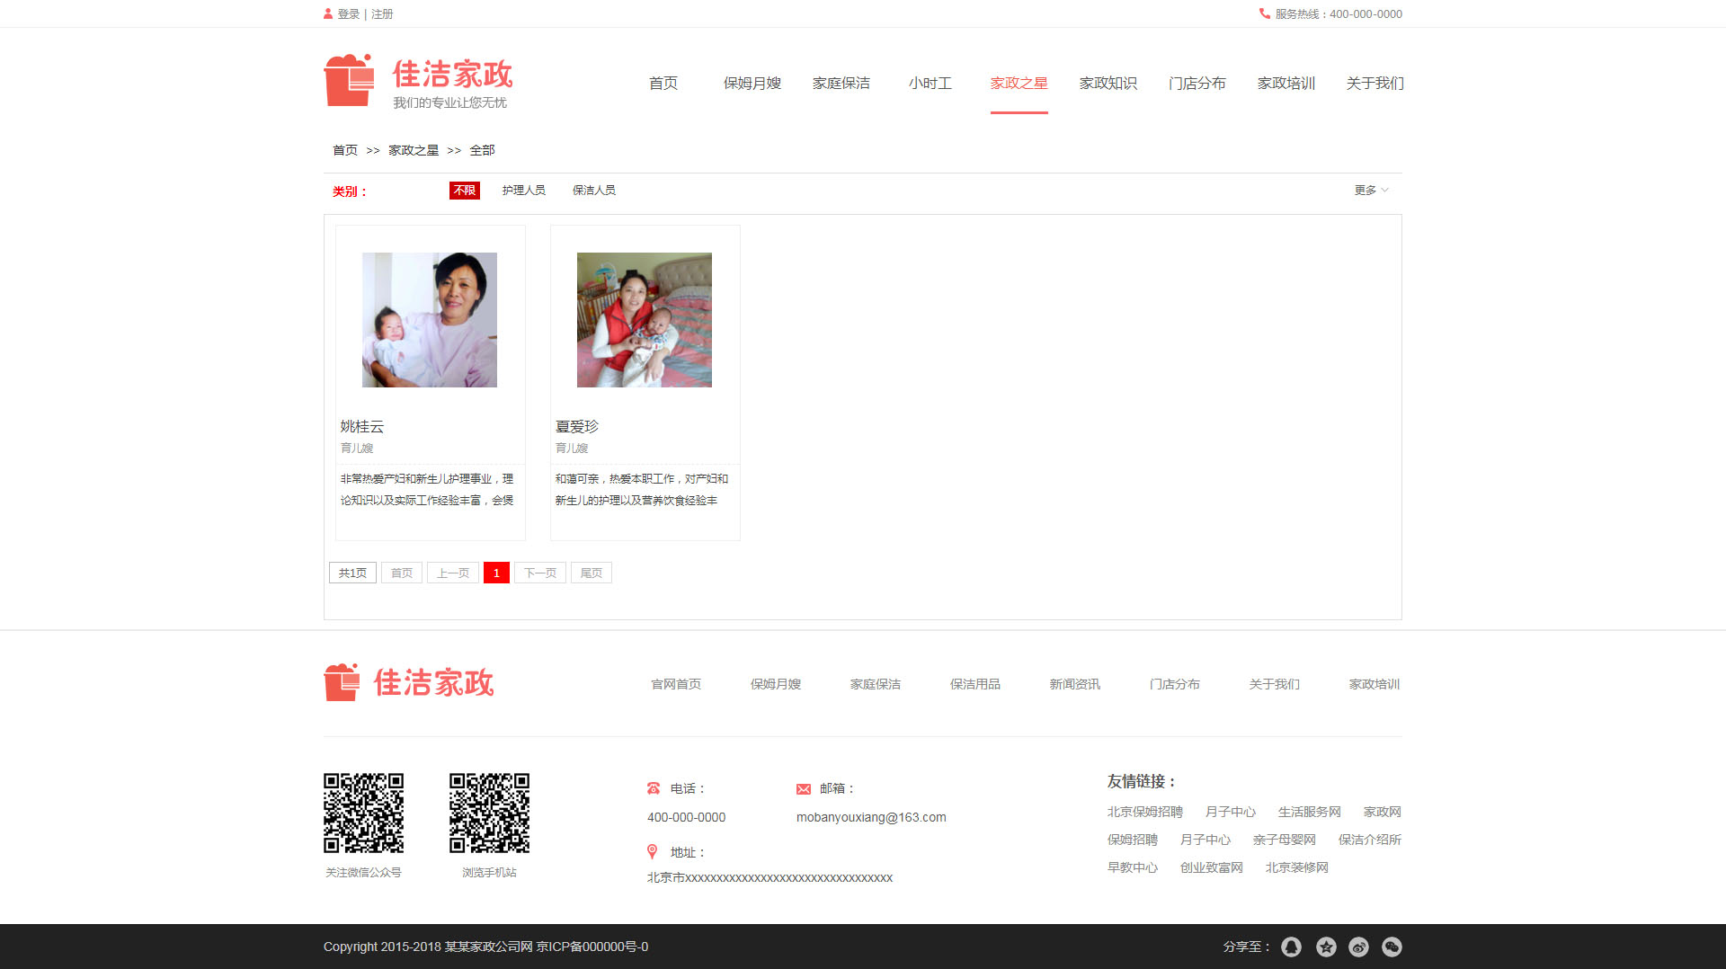Click the user icon beside 登录
The image size is (1726, 969).
[328, 13]
